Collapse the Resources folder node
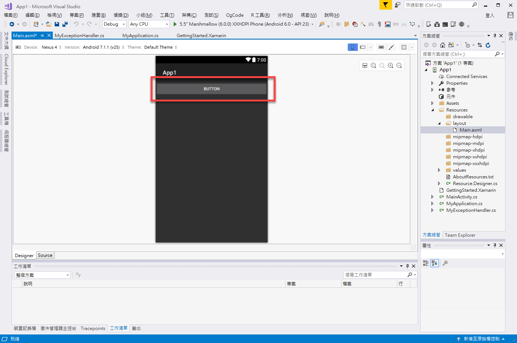Viewport: 517px width, 343px height. coord(432,110)
